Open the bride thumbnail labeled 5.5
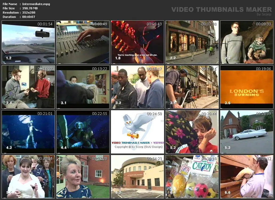The width and height of the screenshot is (275, 200). click(28, 177)
